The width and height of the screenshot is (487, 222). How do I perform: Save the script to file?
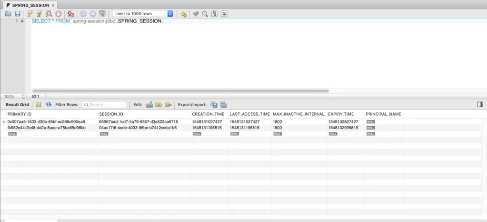(x=18, y=14)
